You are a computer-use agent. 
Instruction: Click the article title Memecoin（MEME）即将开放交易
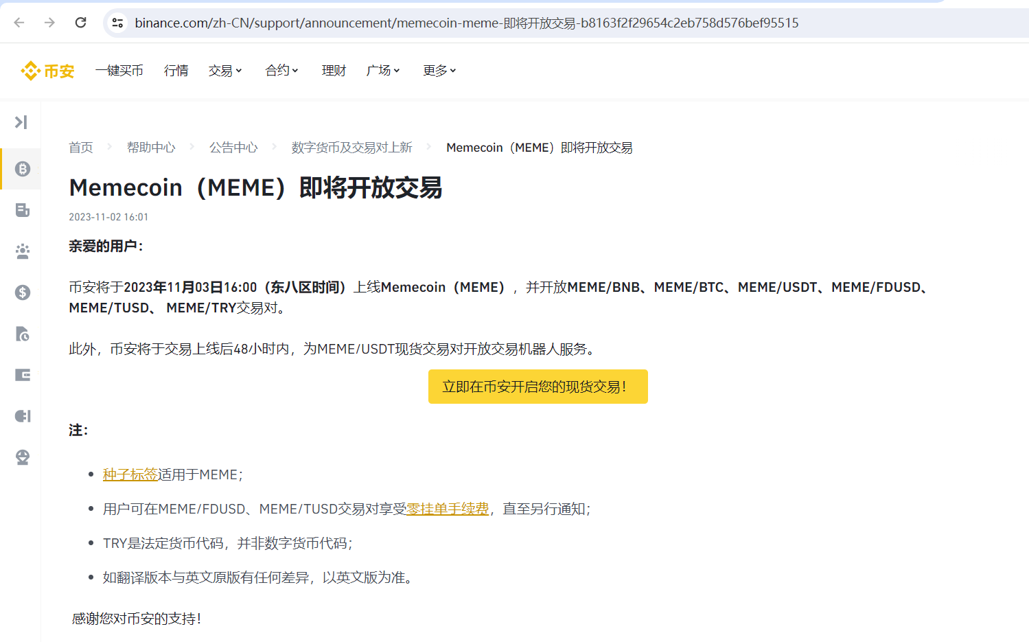pyautogui.click(x=255, y=187)
